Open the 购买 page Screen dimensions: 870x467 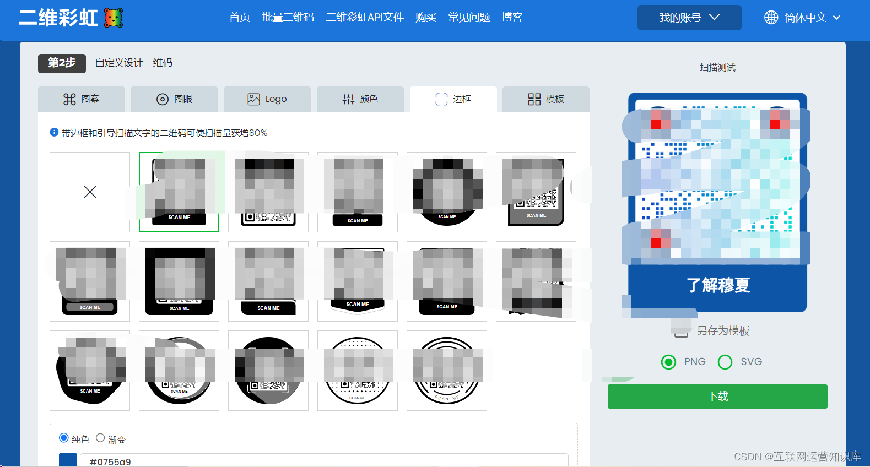(426, 18)
